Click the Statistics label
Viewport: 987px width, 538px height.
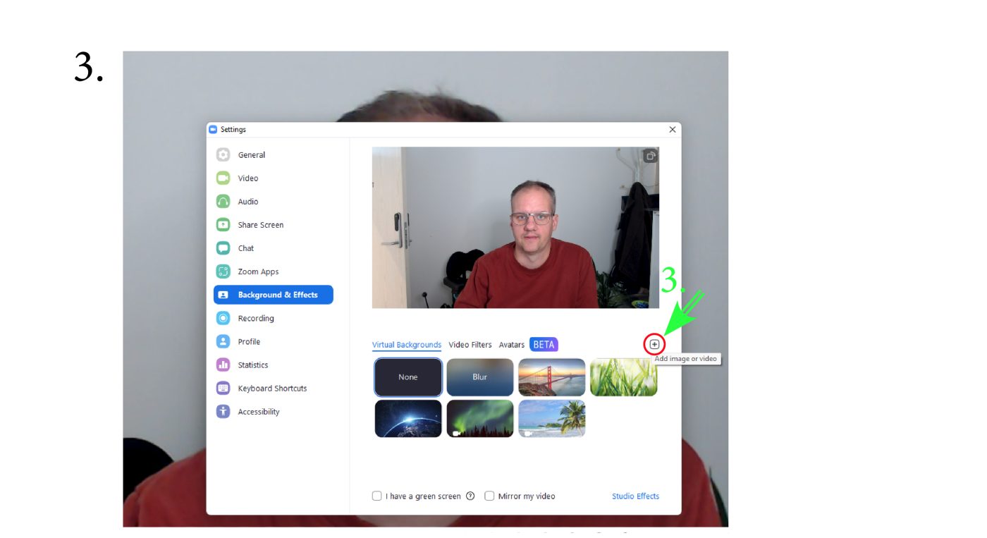coord(253,365)
